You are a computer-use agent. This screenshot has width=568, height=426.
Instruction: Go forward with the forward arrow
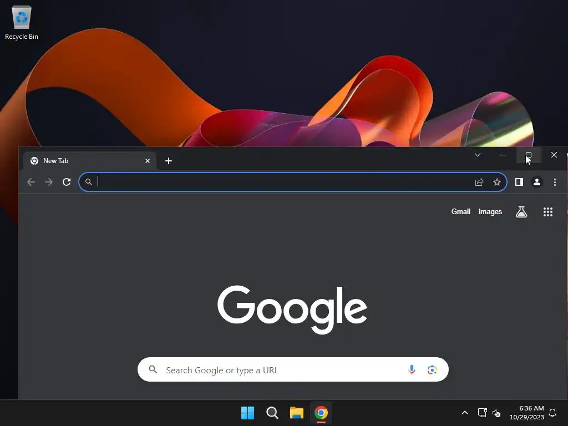point(49,182)
